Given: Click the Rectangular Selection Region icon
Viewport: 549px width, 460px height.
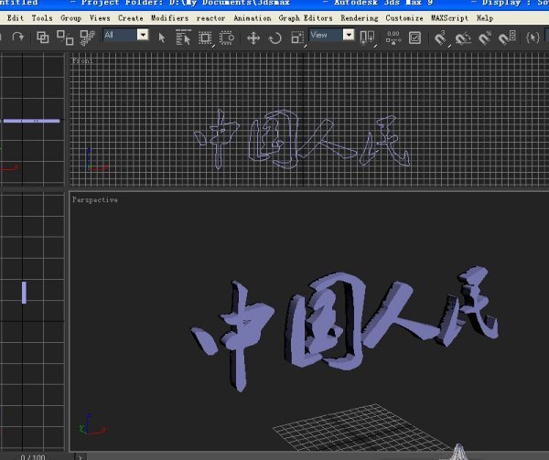Looking at the screenshot, I should pyautogui.click(x=205, y=37).
